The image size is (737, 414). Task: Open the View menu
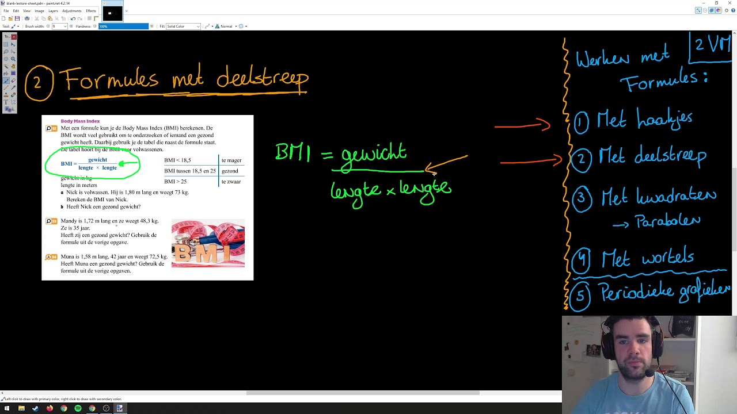(x=26, y=11)
